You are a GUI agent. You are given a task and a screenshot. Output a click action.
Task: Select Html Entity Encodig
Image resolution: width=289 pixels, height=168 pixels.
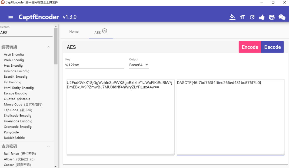click(x=19, y=88)
